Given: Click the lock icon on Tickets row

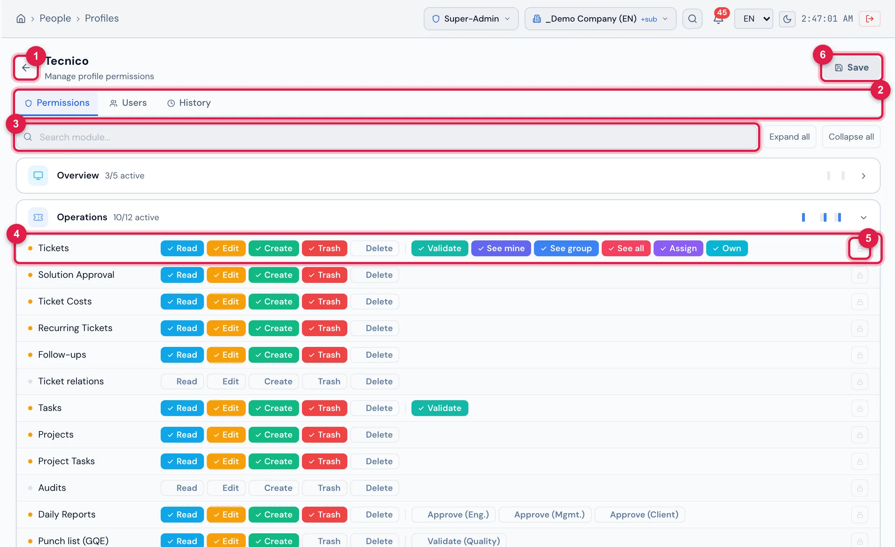Looking at the screenshot, I should point(860,249).
